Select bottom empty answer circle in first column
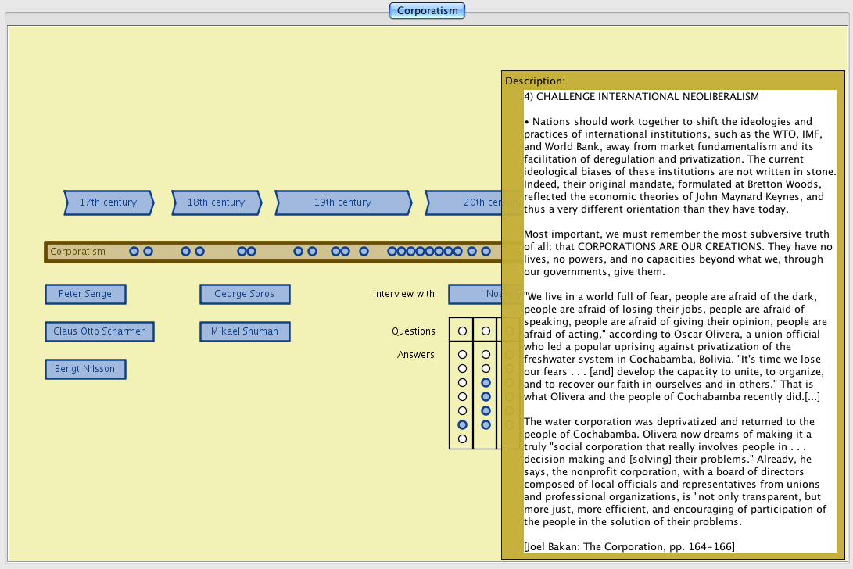Viewport: 853px width, 569px height. pyautogui.click(x=462, y=438)
